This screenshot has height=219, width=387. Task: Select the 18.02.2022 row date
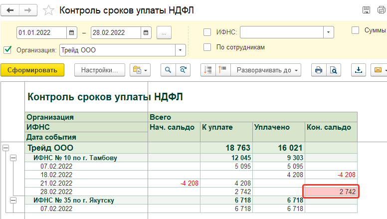56,175
